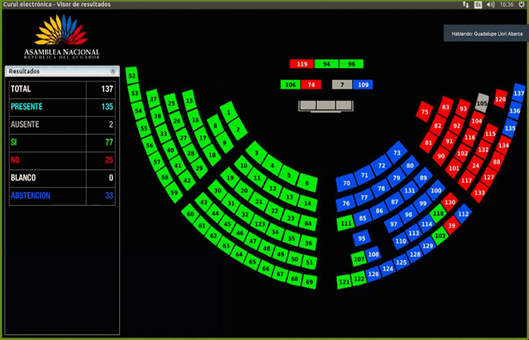Image resolution: width=529 pixels, height=340 pixels.
Task: Click red seat 24
Action: tap(475, 165)
